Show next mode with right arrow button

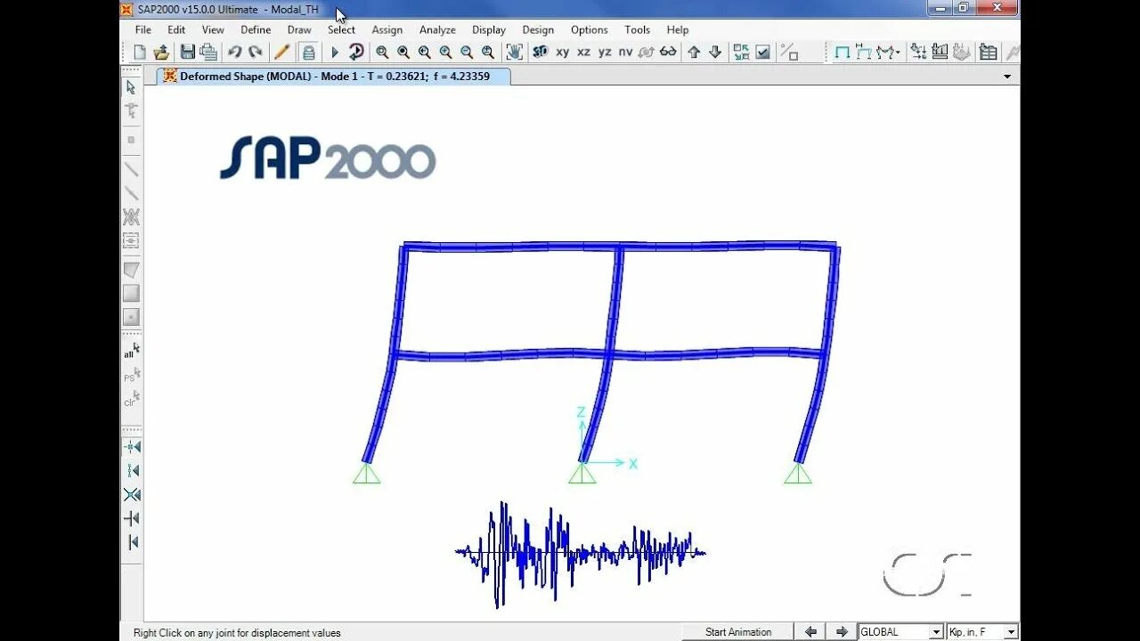pyautogui.click(x=841, y=632)
